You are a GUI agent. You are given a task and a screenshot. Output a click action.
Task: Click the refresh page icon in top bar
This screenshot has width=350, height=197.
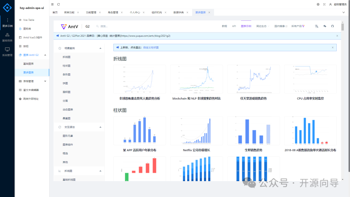(x=58, y=4)
